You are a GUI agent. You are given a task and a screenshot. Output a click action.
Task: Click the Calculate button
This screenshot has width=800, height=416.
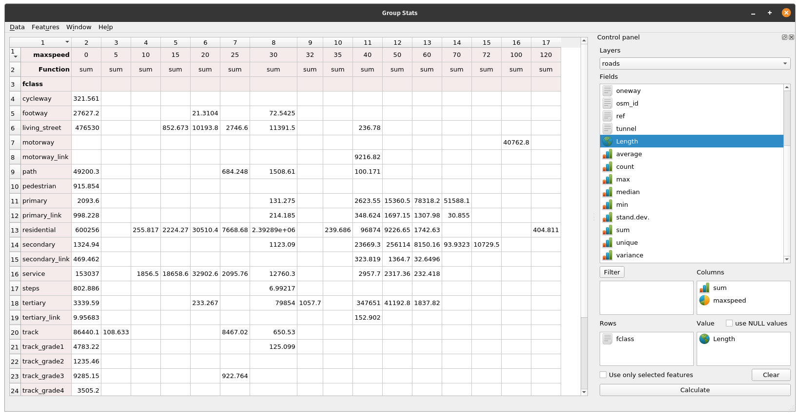(695, 390)
